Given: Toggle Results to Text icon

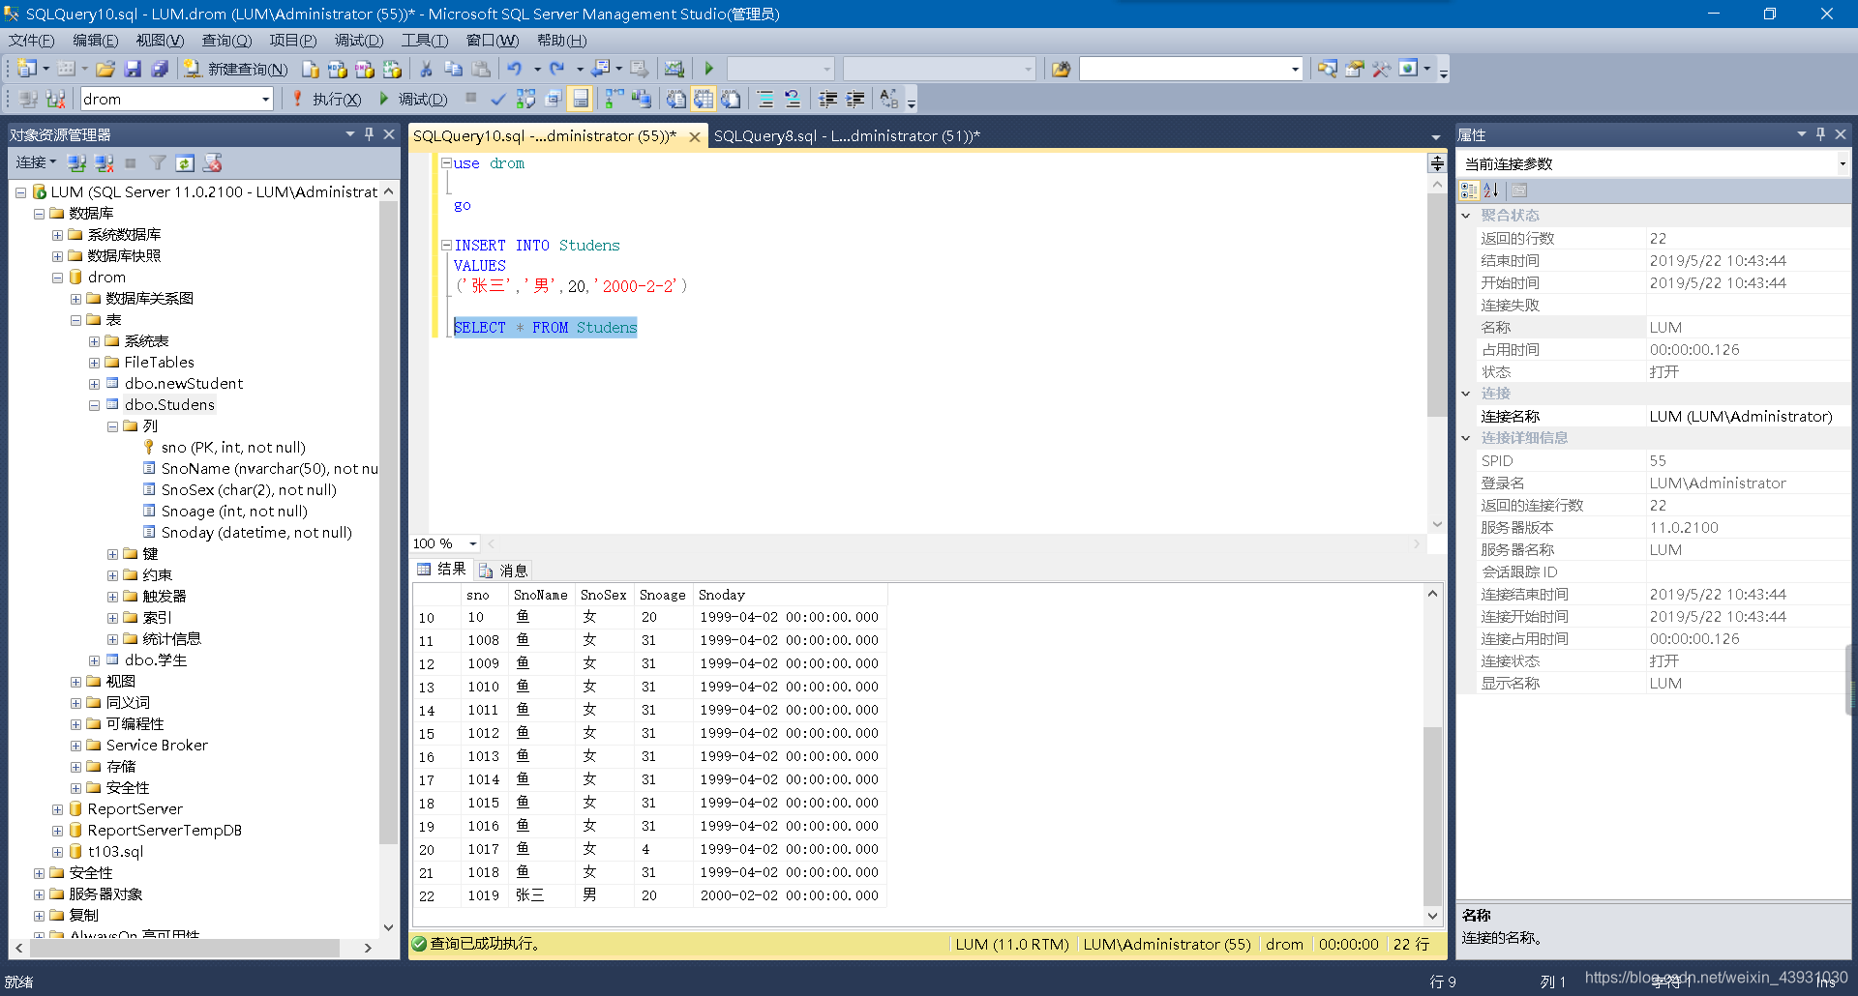Looking at the screenshot, I should coord(676,99).
